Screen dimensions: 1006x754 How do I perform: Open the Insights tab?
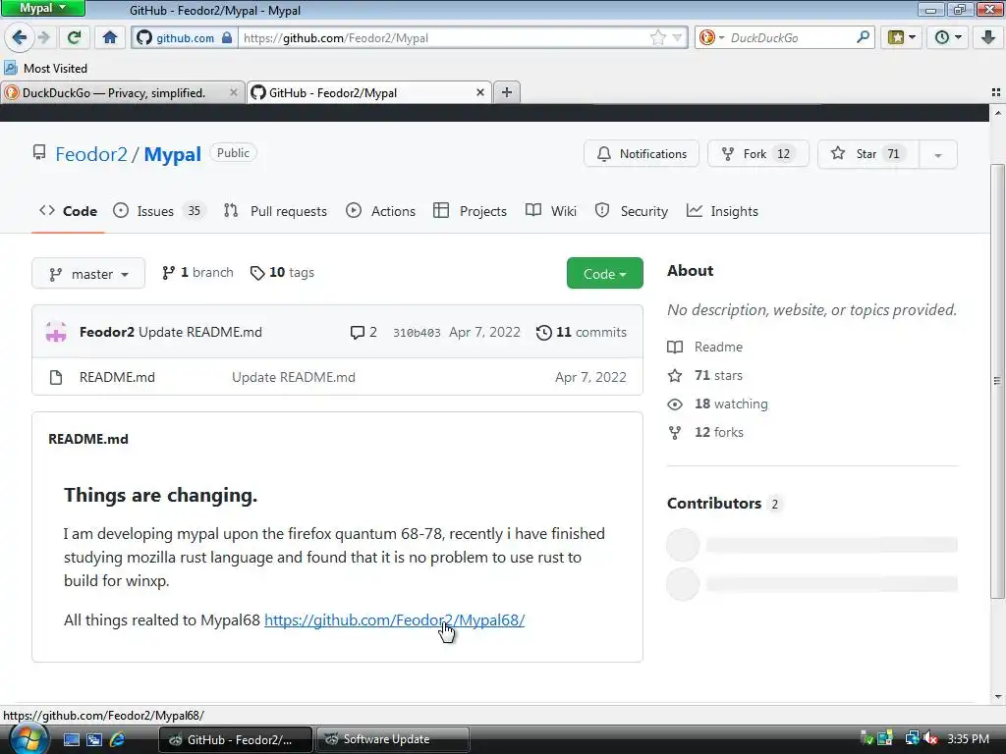point(722,211)
